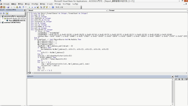Open the アドイン(A) menu
The width and height of the screenshot is (188, 106).
pyautogui.click(x=58, y=4)
